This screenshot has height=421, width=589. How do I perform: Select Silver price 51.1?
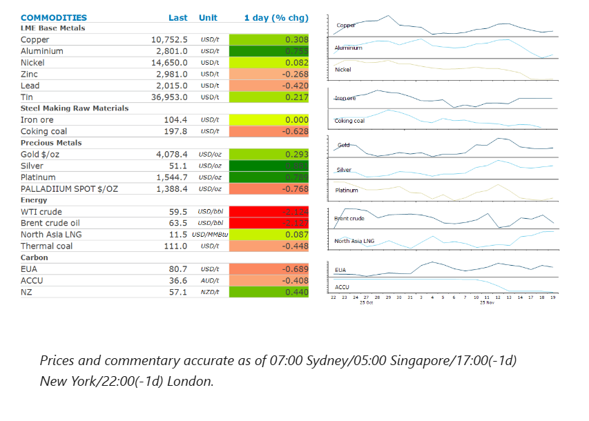(178, 166)
